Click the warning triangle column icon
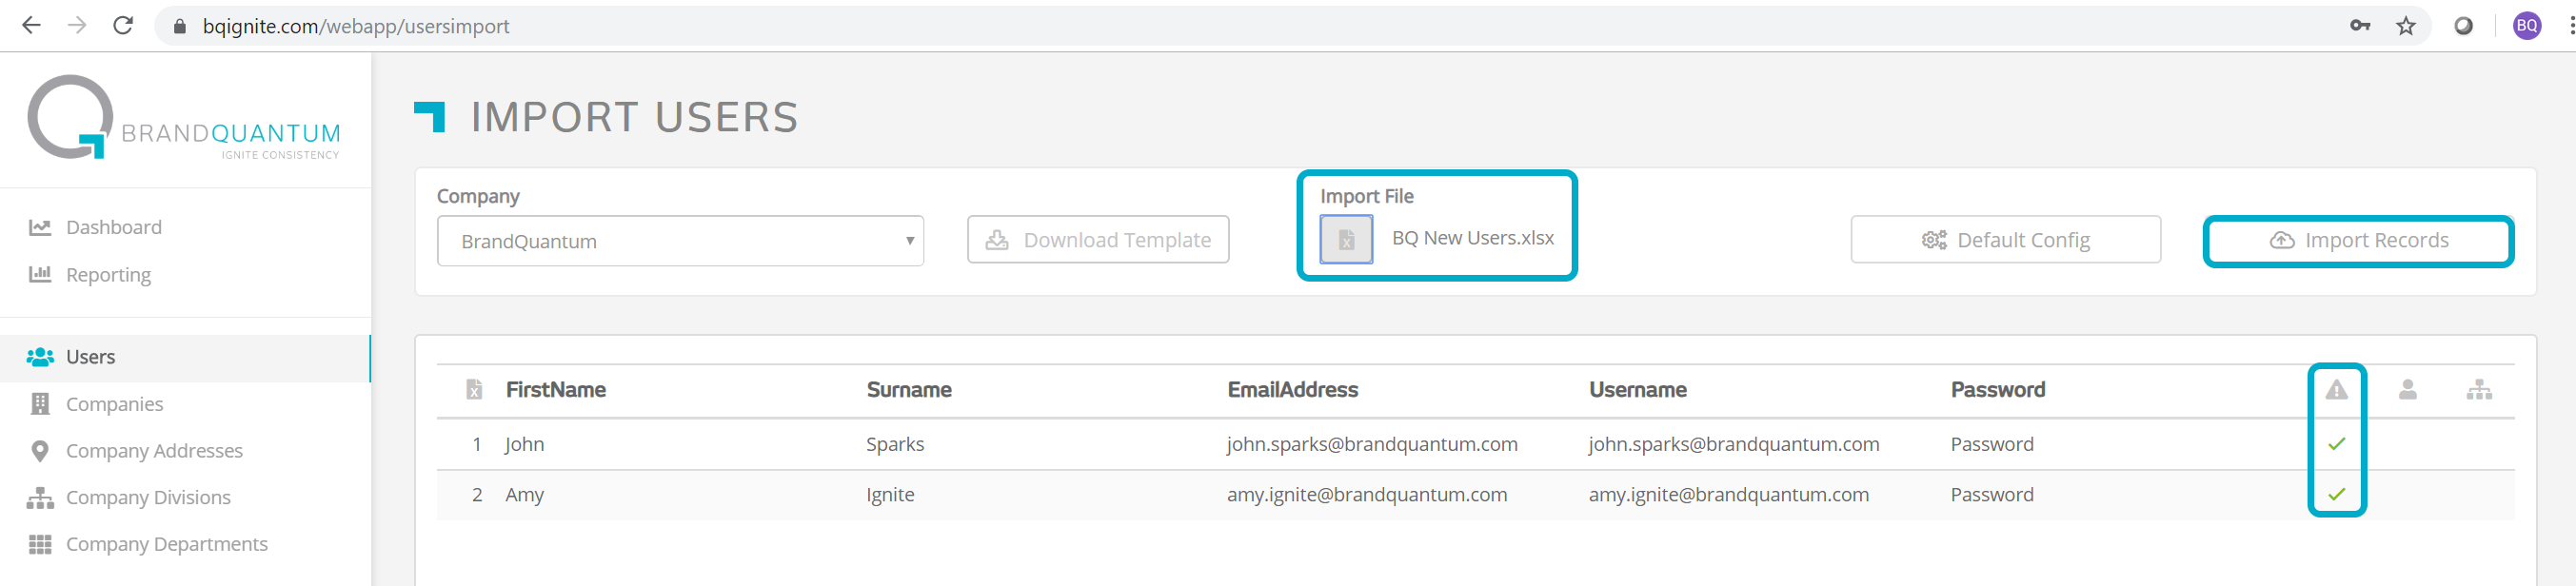This screenshot has width=2576, height=586. click(x=2336, y=390)
